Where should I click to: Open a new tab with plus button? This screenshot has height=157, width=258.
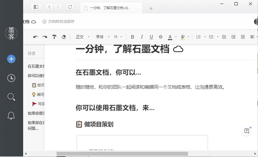(151, 8)
